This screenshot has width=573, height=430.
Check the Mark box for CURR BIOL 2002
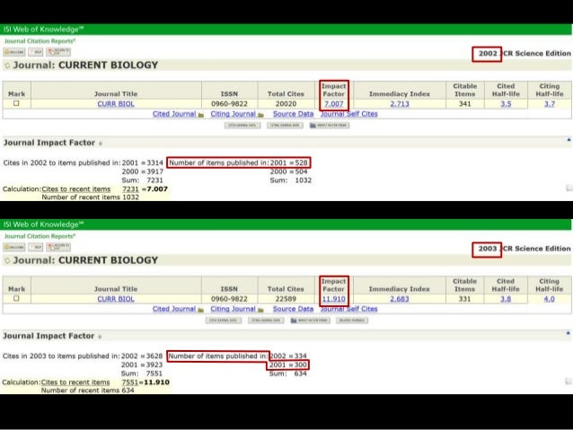[x=16, y=103]
